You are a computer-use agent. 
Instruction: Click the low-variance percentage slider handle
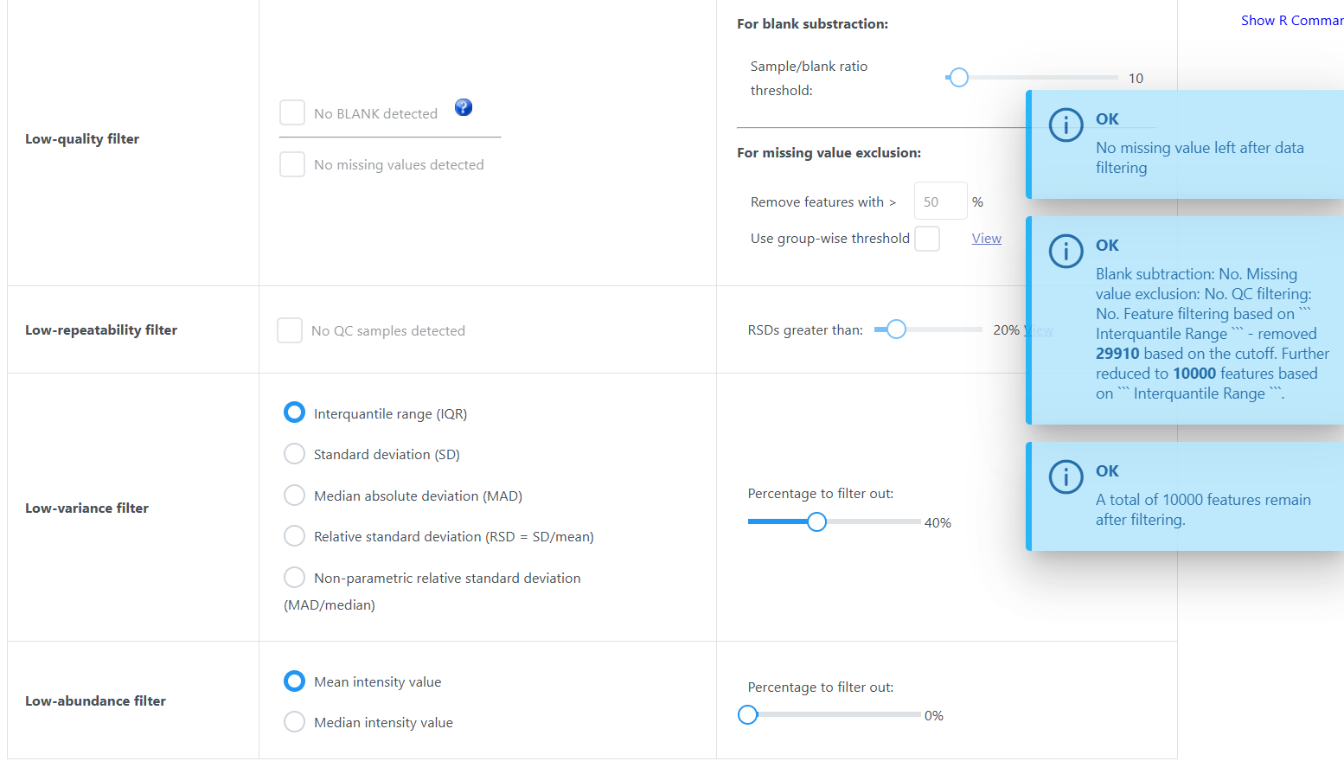(816, 521)
